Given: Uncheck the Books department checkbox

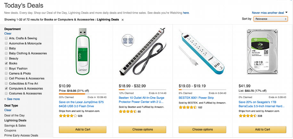Looking at the screenshot, I should click(x=6, y=64).
